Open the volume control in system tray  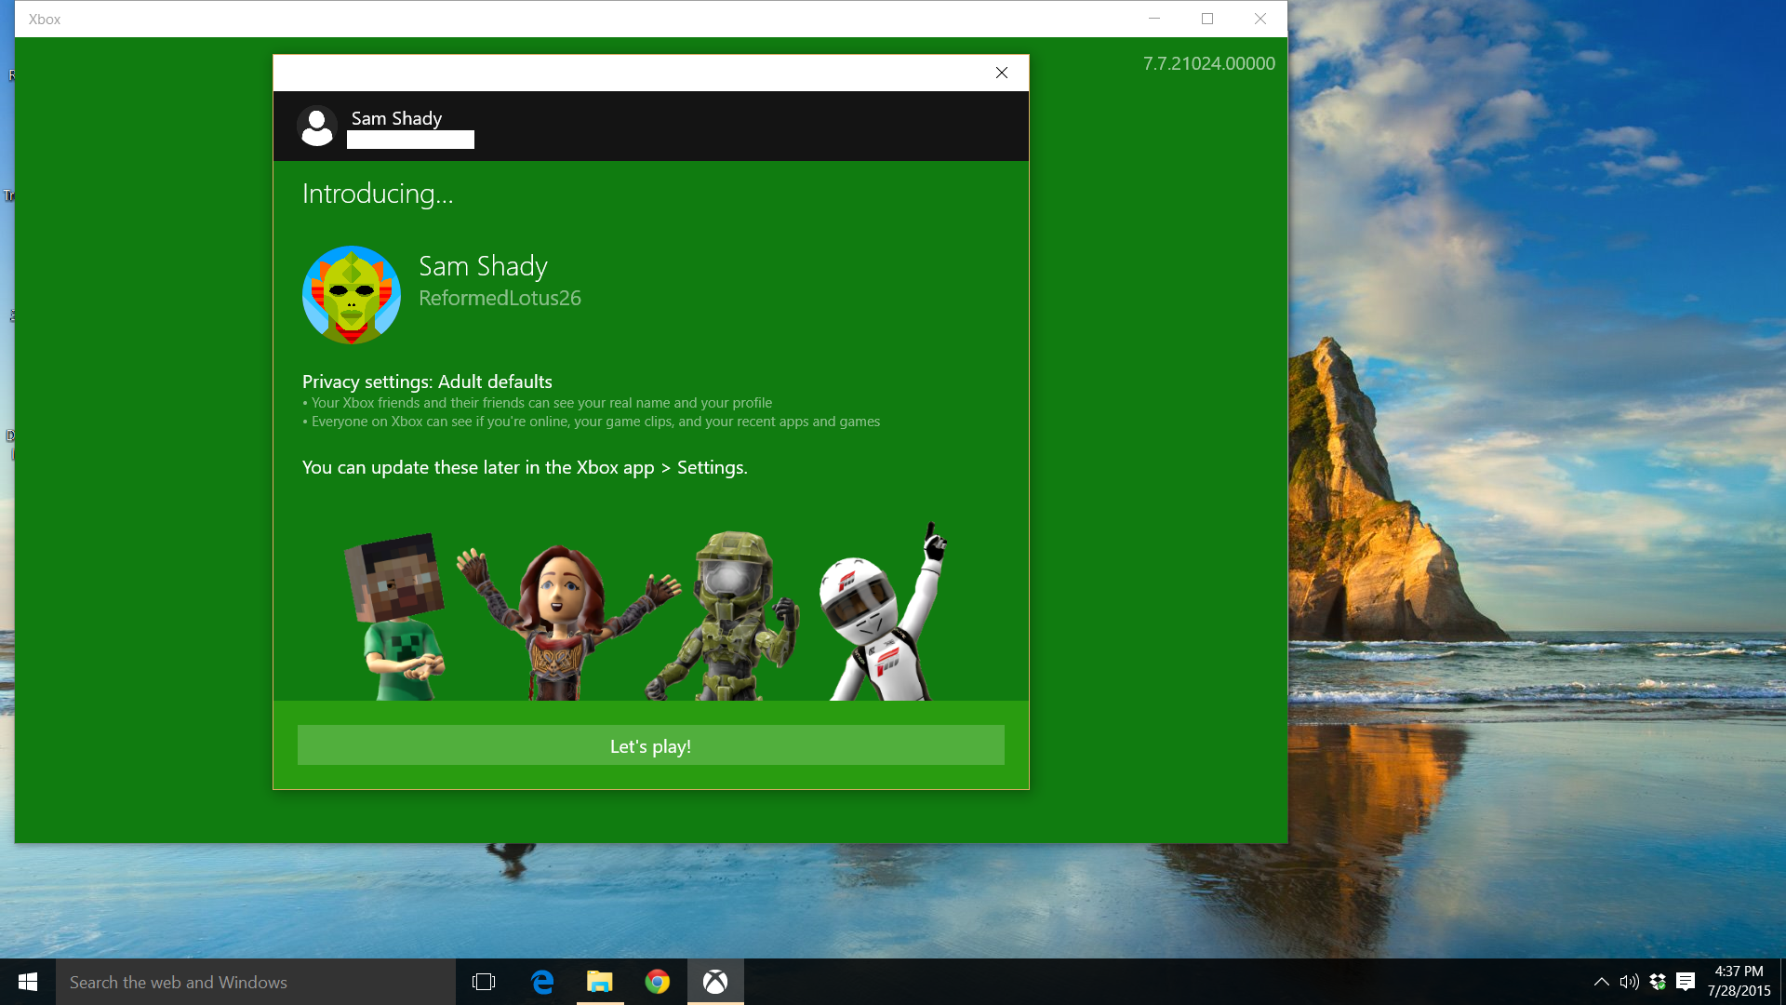click(x=1629, y=982)
